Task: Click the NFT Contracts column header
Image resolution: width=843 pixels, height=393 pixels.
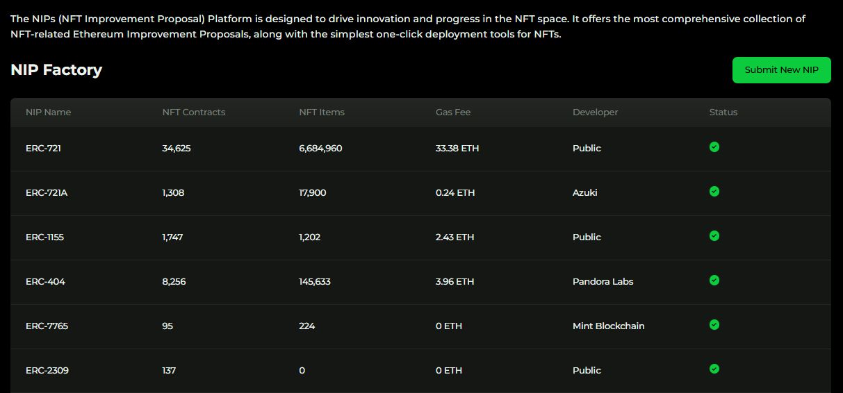Action: 194,112
